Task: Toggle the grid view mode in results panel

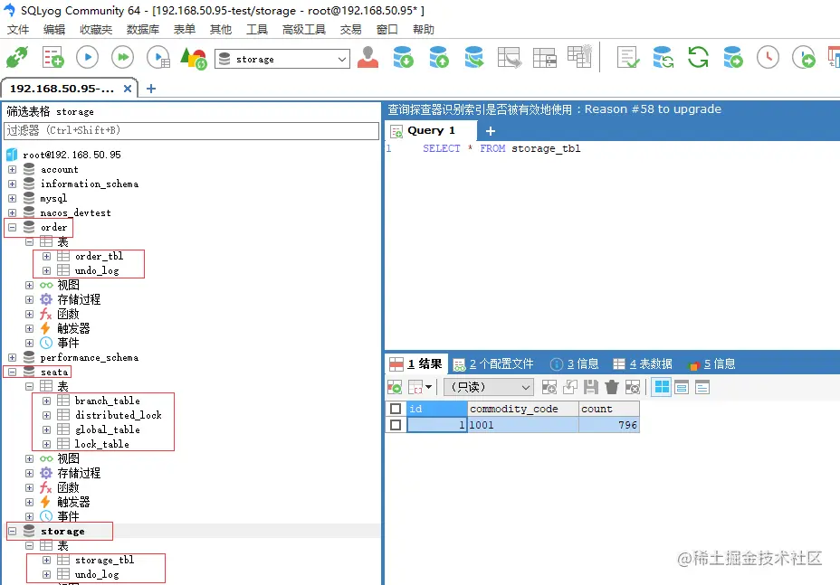Action: click(x=662, y=387)
